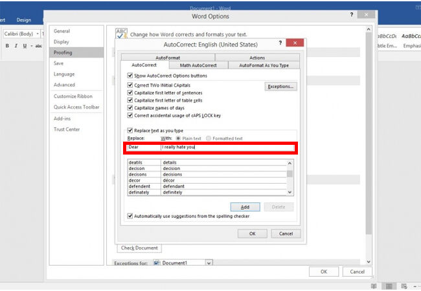Toggle Capitalize first letter of sentences
Image resolution: width=421 pixels, height=291 pixels.
130,92
